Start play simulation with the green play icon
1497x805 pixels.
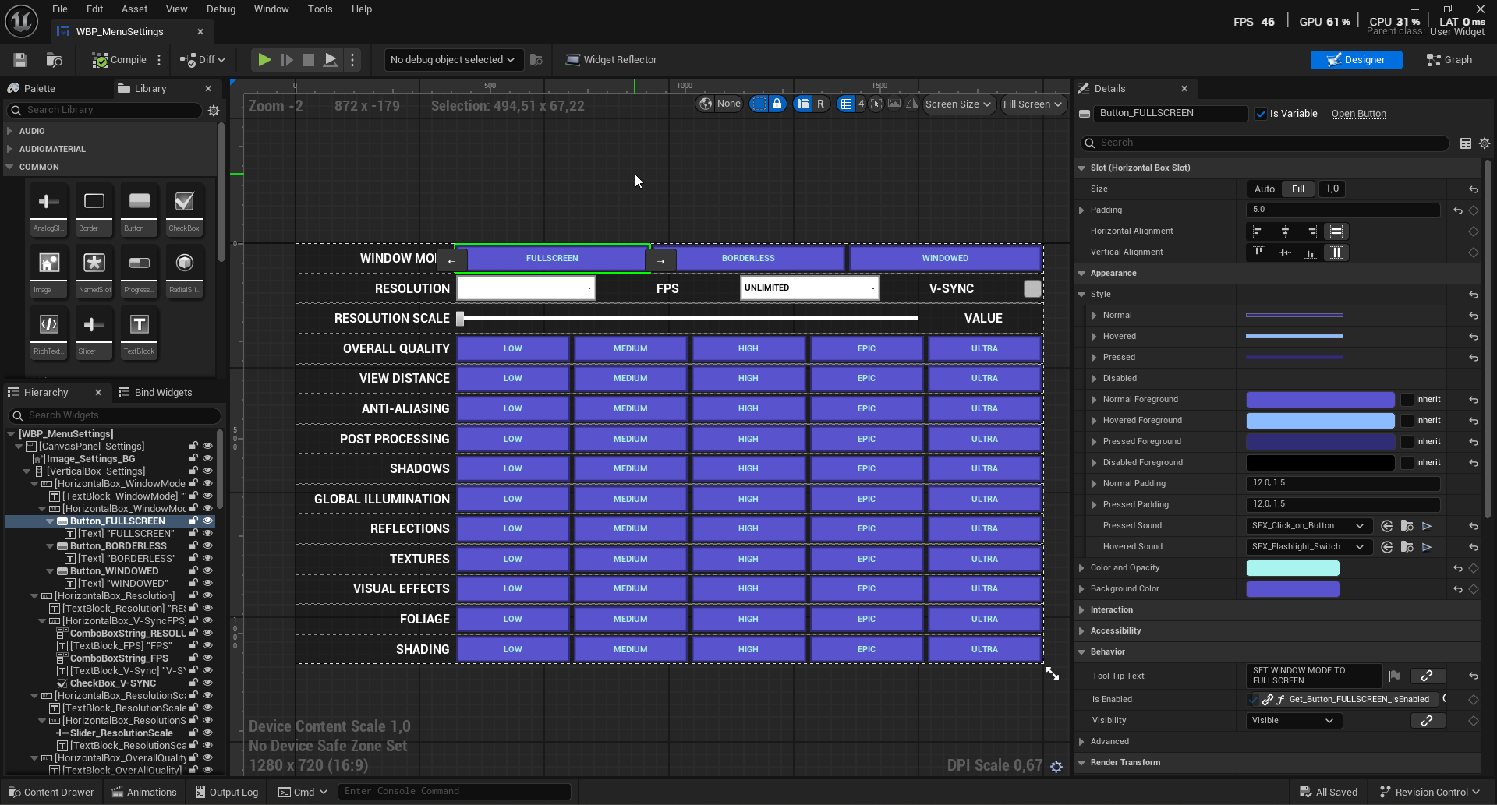pos(264,60)
